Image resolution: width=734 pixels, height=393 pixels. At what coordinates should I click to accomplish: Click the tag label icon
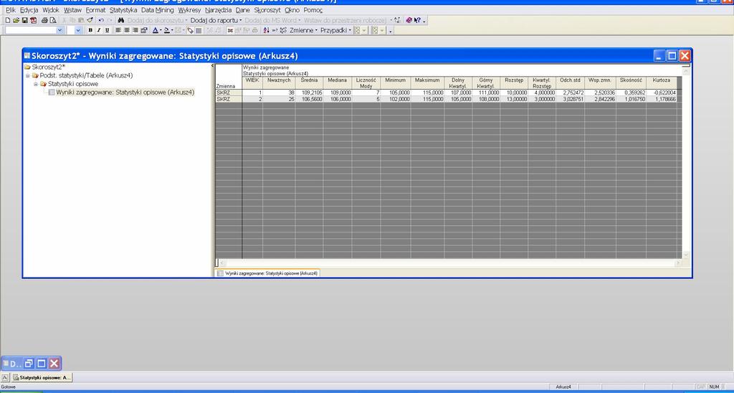[x=190, y=30]
